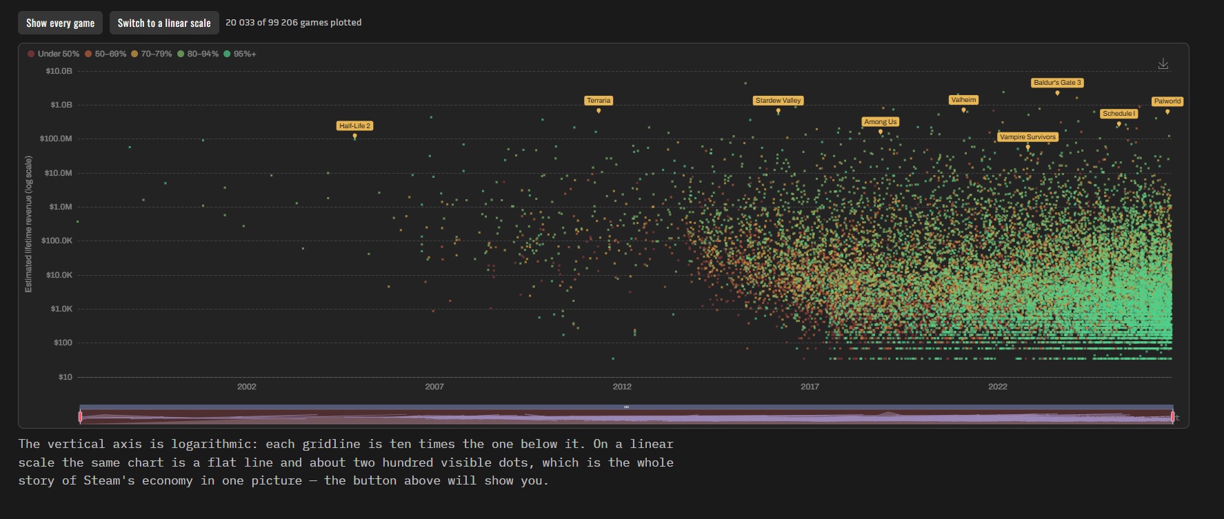Click the zoom slider's top move bar

pyautogui.click(x=626, y=407)
